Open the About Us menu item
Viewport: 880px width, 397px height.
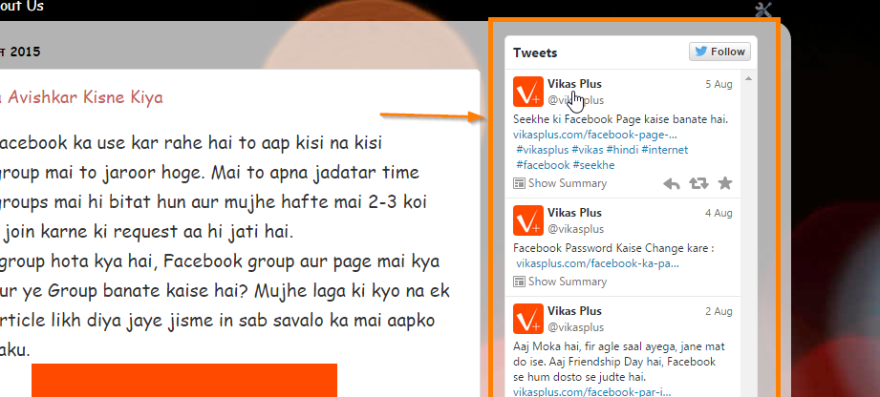pyautogui.click(x=21, y=7)
